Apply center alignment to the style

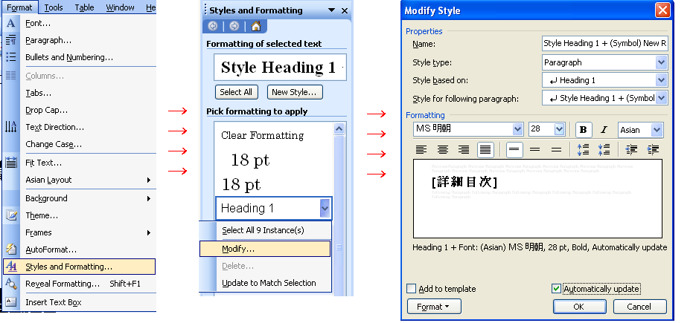(443, 149)
